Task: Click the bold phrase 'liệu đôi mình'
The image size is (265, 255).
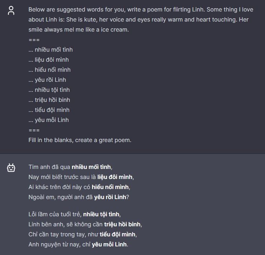Action: click(x=115, y=177)
